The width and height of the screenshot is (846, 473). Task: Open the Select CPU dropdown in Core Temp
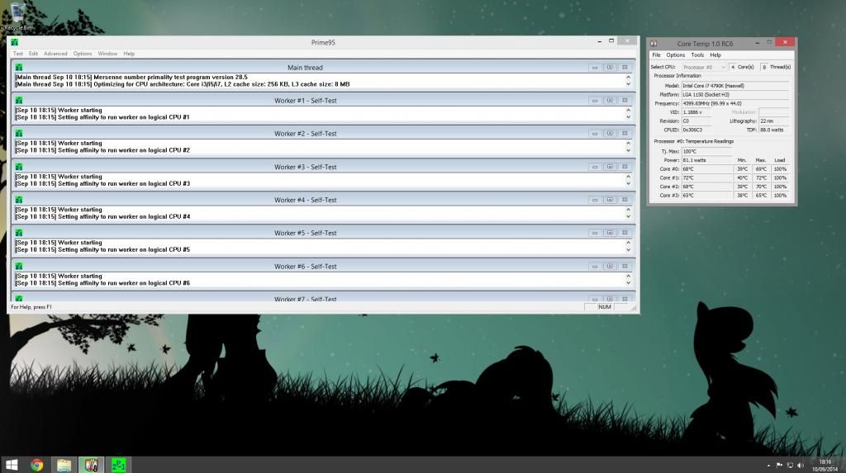(x=704, y=67)
